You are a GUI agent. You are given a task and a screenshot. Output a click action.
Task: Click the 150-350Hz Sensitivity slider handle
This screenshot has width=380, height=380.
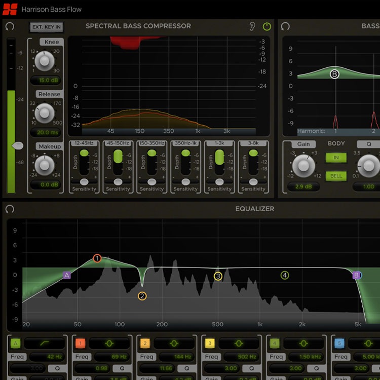pos(151,182)
